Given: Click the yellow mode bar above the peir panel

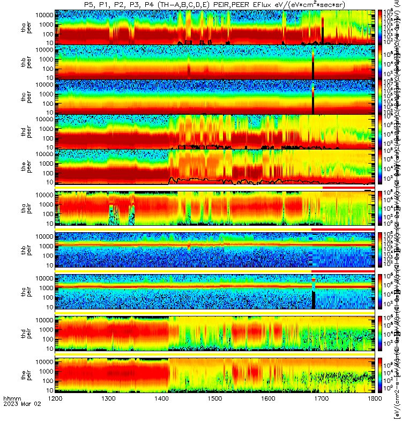Looking at the screenshot, I should click(215, 354).
